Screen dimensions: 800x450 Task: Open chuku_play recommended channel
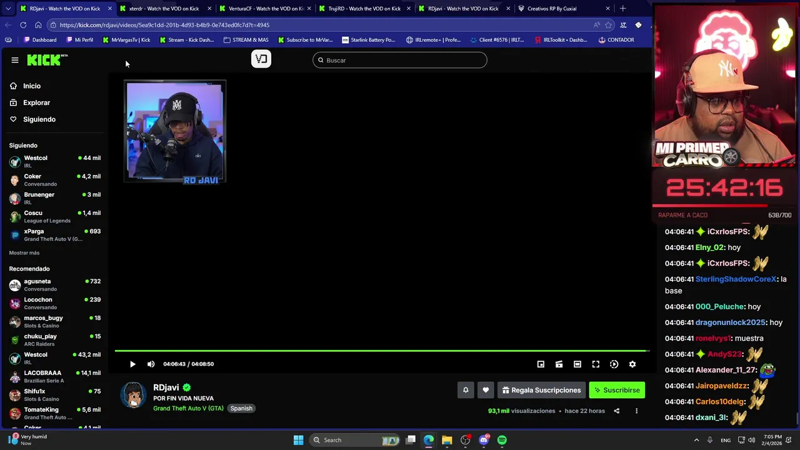point(55,340)
